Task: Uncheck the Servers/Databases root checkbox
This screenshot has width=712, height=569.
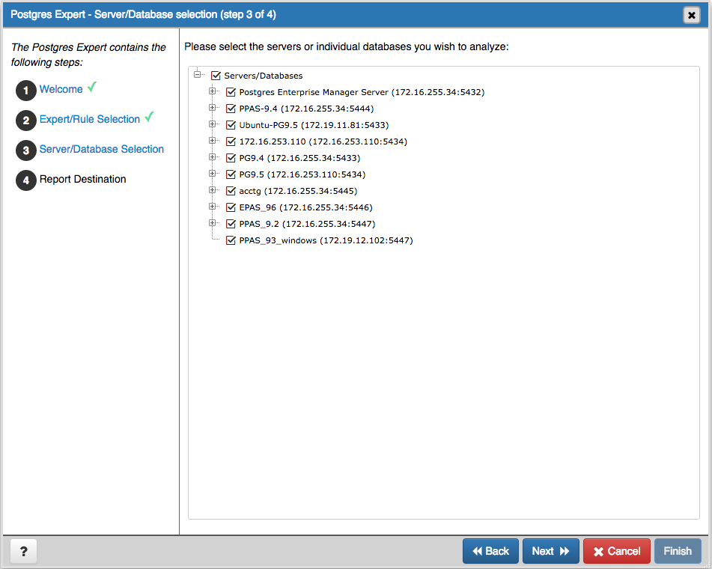Action: tap(216, 76)
